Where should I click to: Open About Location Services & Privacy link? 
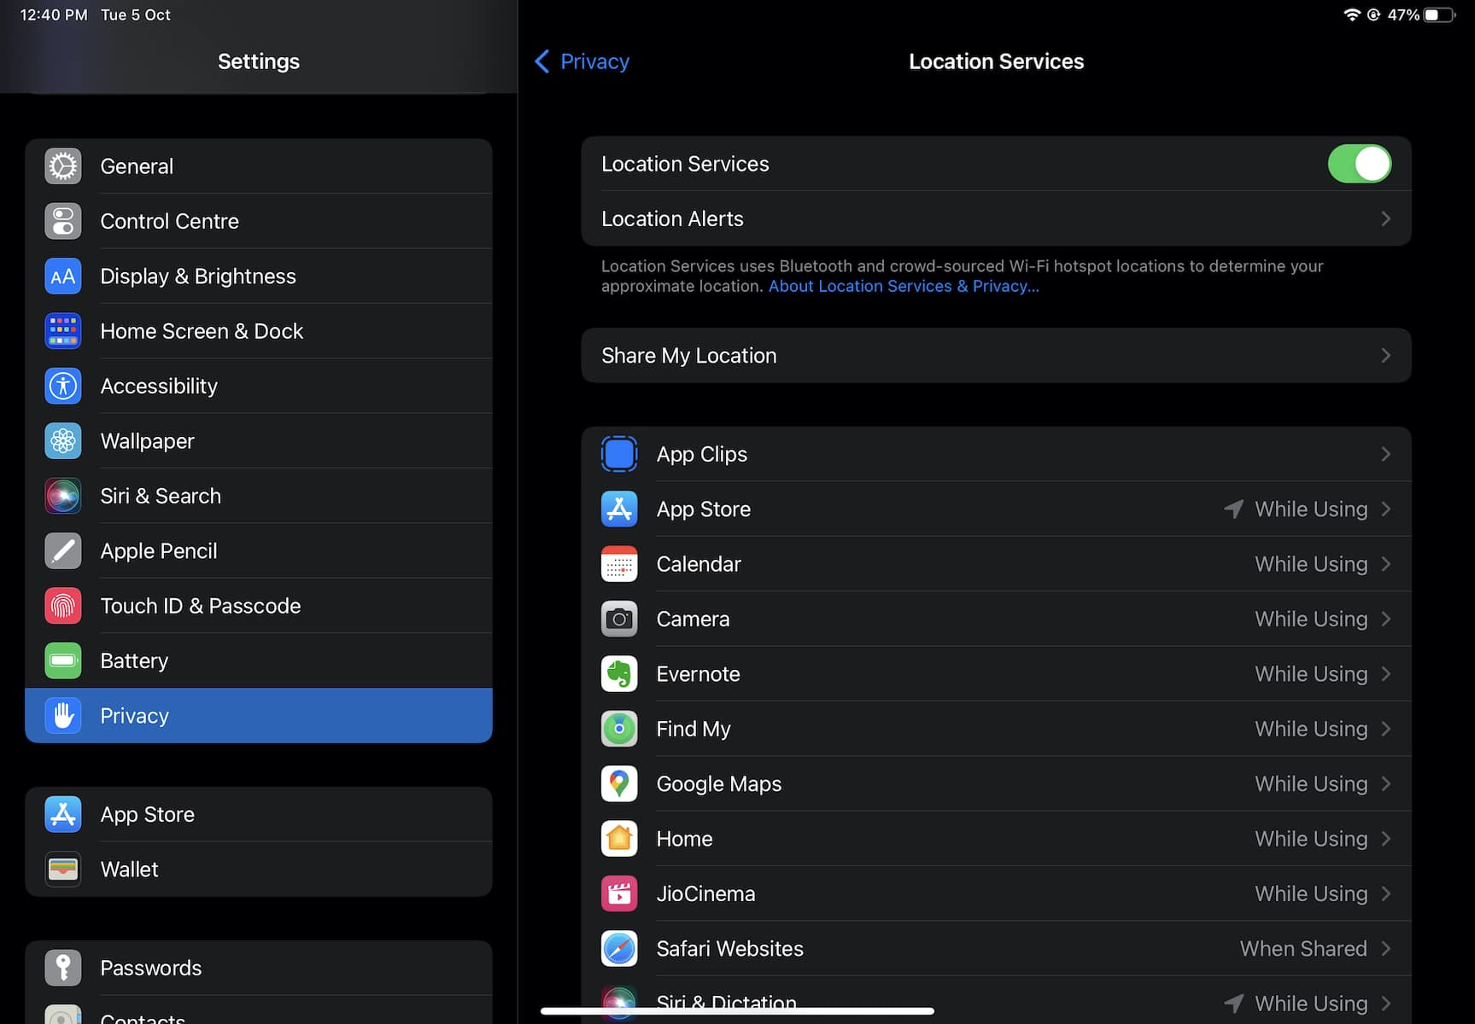[x=903, y=287]
